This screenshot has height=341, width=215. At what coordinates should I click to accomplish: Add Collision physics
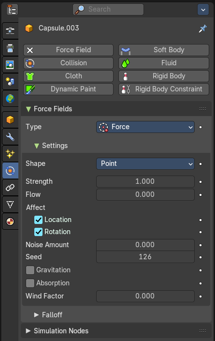tap(69, 63)
